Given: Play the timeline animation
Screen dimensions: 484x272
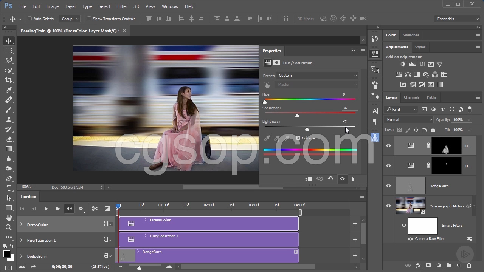Looking at the screenshot, I should tap(46, 209).
